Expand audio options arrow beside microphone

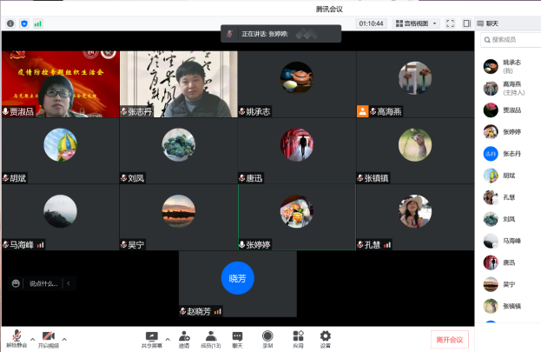tap(33, 338)
